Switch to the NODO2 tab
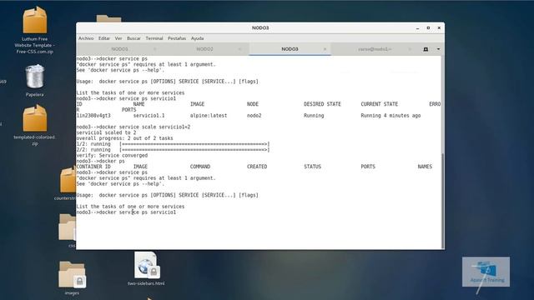The image size is (534, 300). [204, 49]
